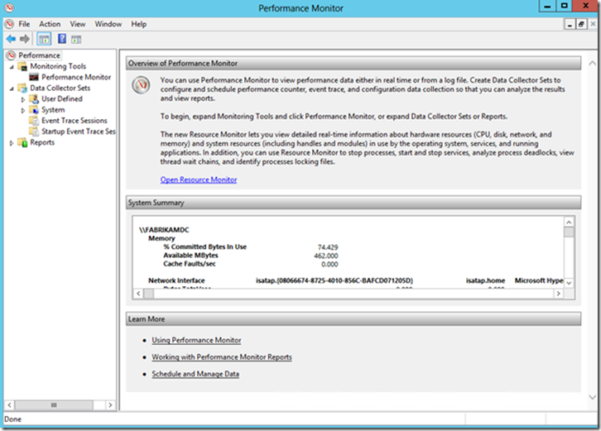
Task: Click the Event Trace Sessions icon
Action: [34, 121]
